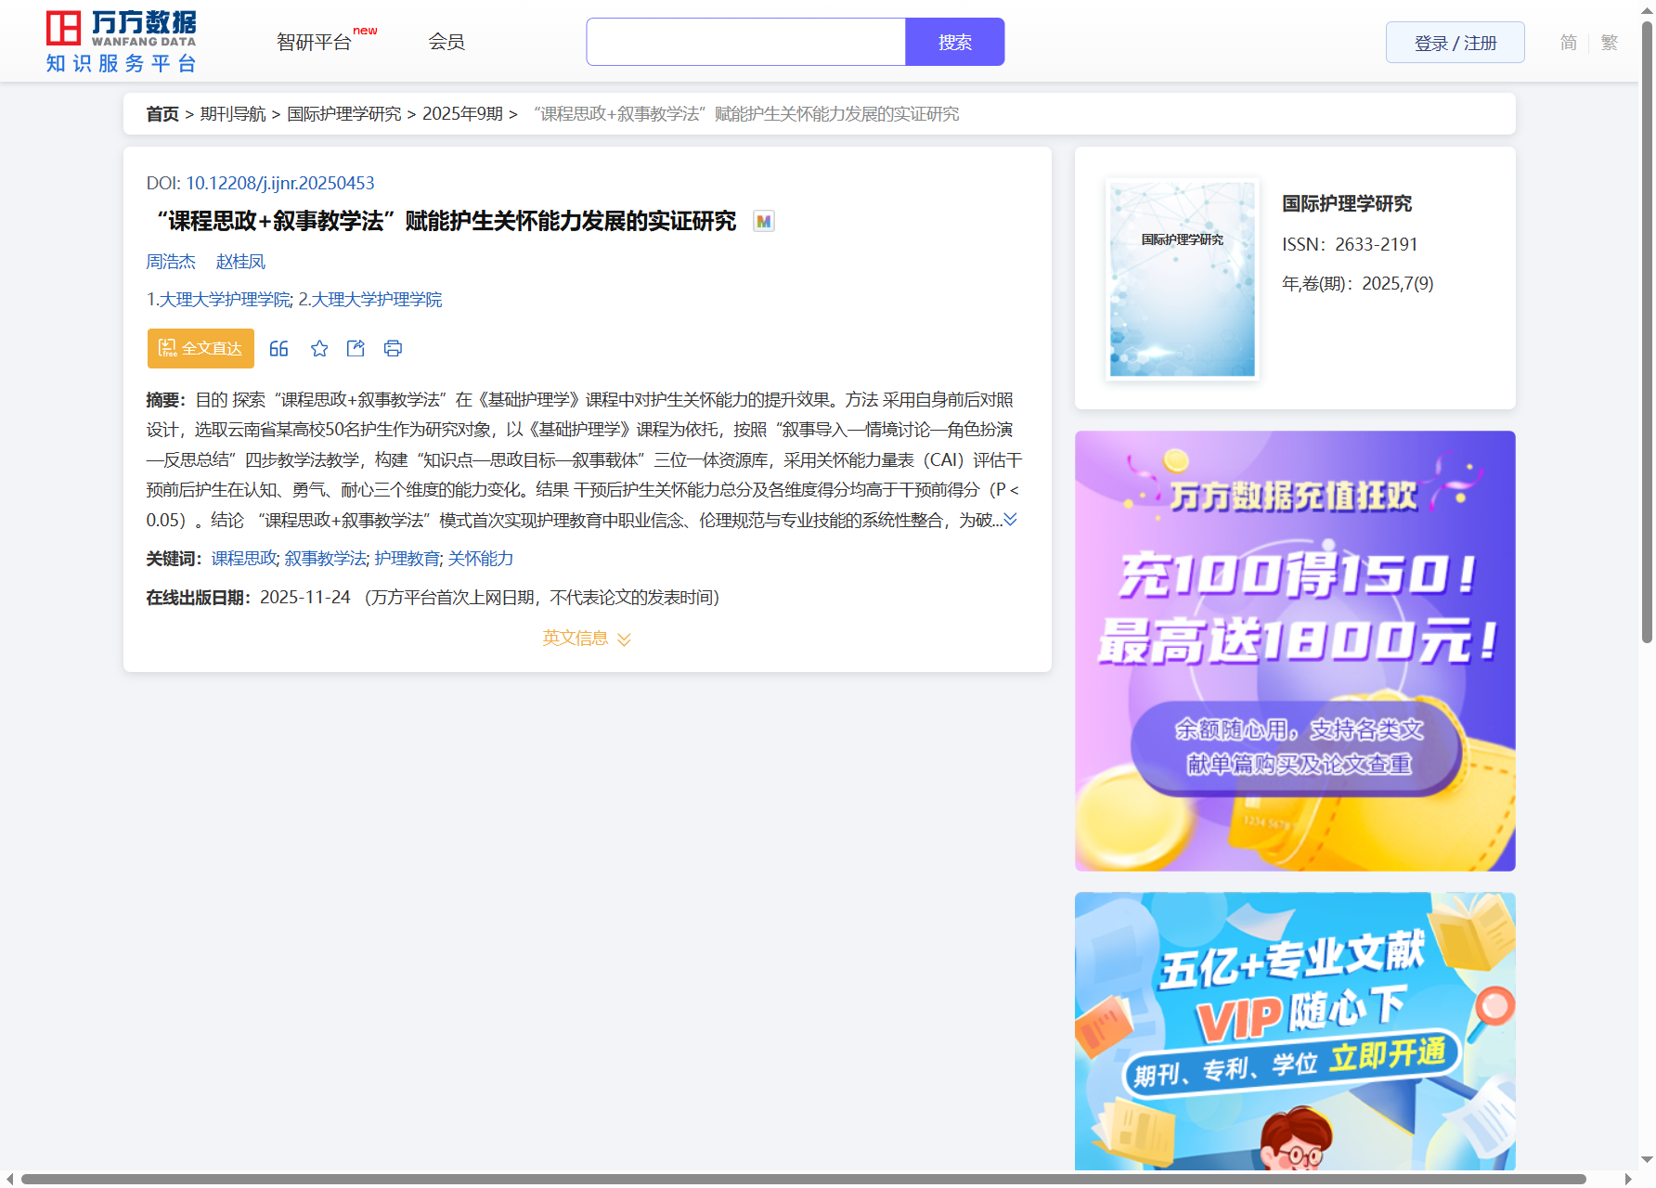
Task: Click the 全文直达 full text button
Action: (201, 349)
